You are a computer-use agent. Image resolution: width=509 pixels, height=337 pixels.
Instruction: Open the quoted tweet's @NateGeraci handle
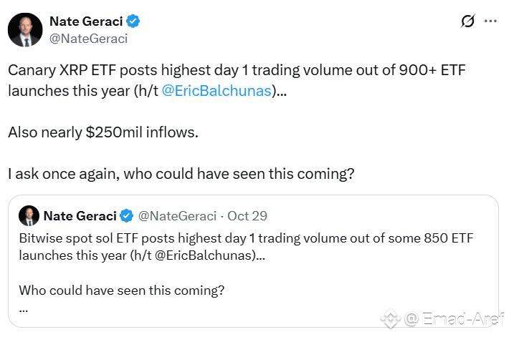pyautogui.click(x=177, y=216)
